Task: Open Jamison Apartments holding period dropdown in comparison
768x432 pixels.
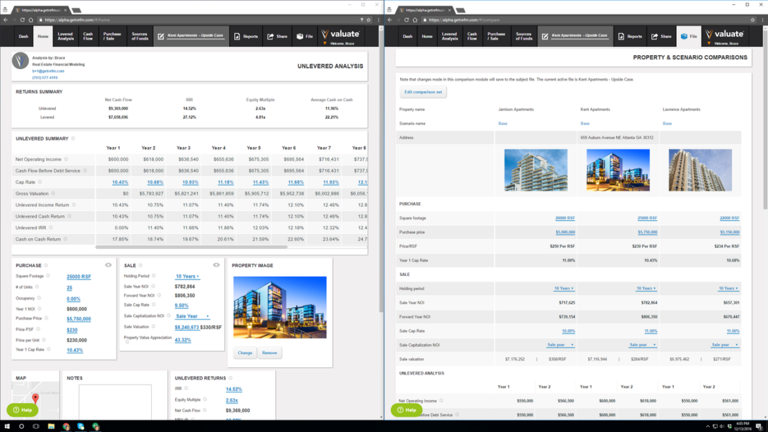Action: [x=564, y=288]
